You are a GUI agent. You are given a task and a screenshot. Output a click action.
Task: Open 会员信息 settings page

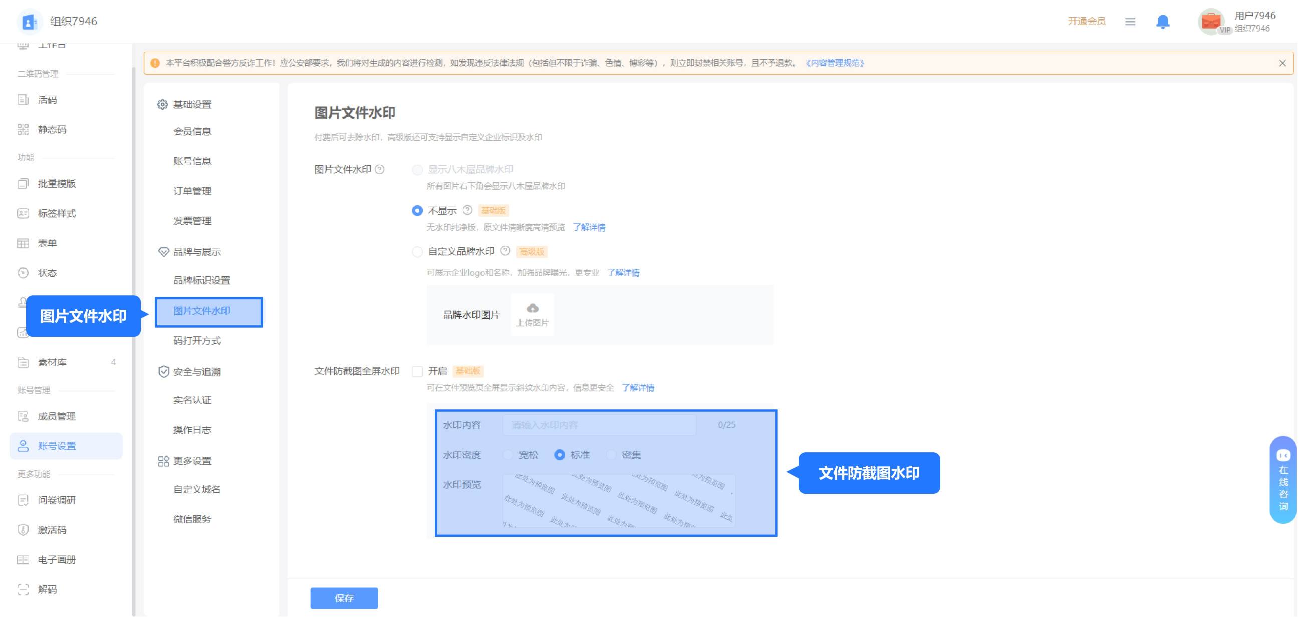pyautogui.click(x=192, y=131)
